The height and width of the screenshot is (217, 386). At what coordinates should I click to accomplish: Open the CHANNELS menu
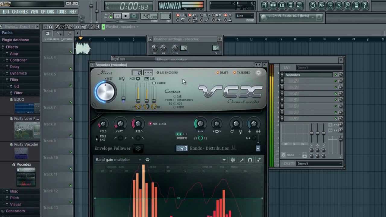[x=20, y=12]
